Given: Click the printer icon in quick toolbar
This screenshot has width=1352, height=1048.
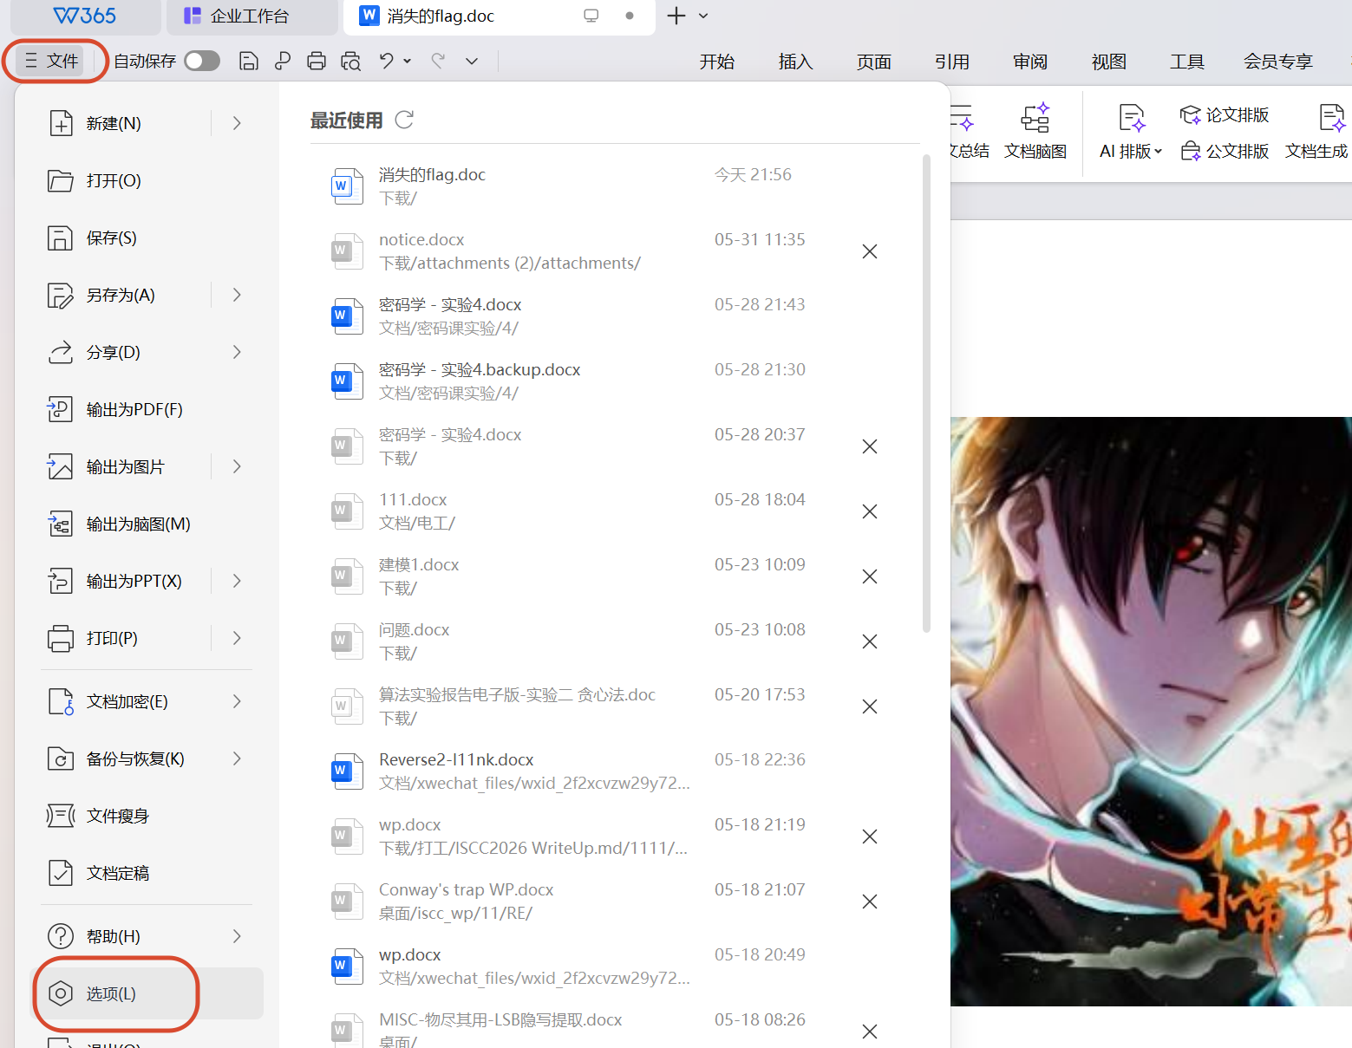Looking at the screenshot, I should tap(317, 61).
